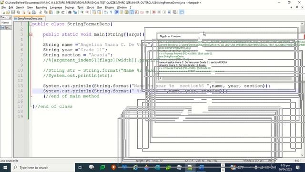Toggle Show All Characters icon
305x172 pixels.
[111, 12]
